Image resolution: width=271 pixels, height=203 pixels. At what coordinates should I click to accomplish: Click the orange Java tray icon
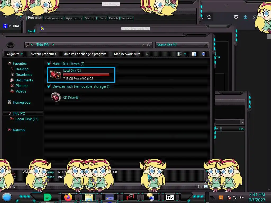221,197
